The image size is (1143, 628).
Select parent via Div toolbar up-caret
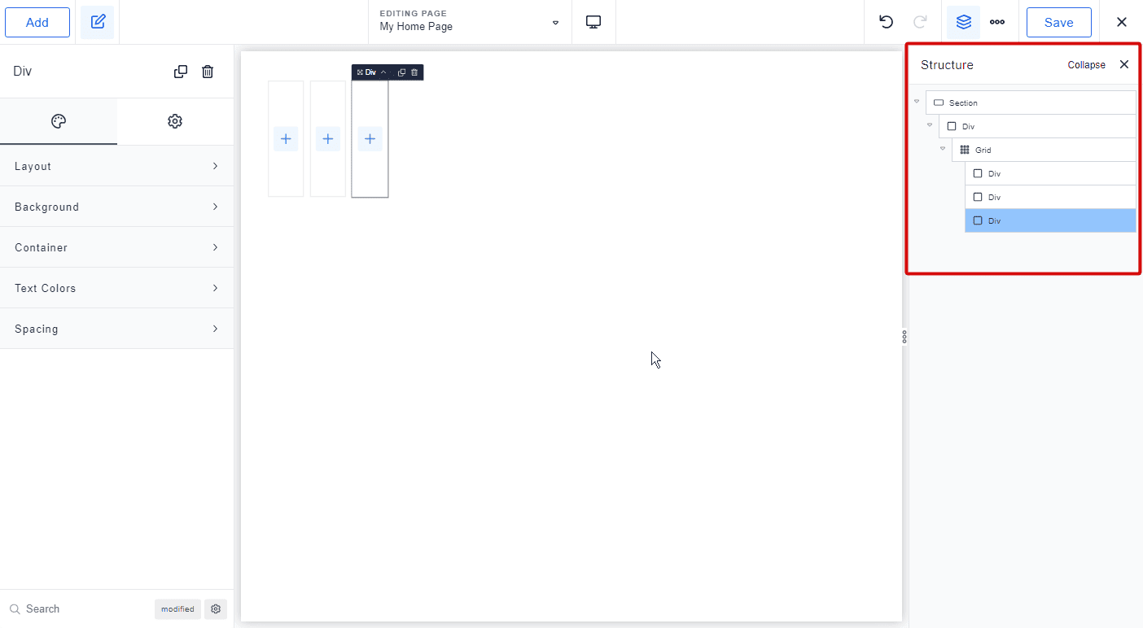point(384,72)
